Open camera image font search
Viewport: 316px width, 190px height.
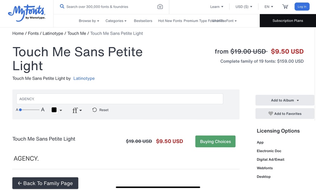click(160, 7)
